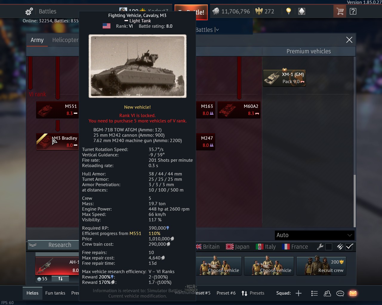Click the lightbulb hints icon
The width and height of the screenshot is (382, 305).
coord(289,11)
